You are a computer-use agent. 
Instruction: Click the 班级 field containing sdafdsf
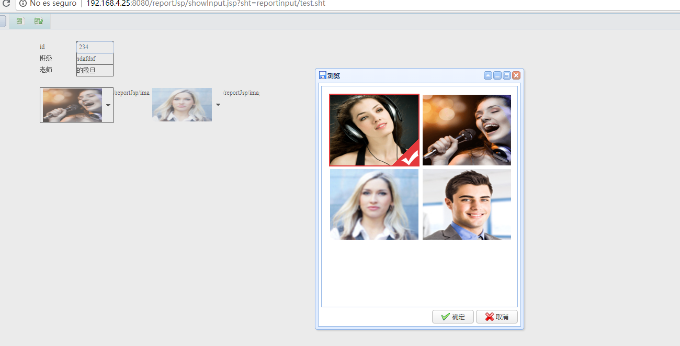pyautogui.click(x=95, y=59)
